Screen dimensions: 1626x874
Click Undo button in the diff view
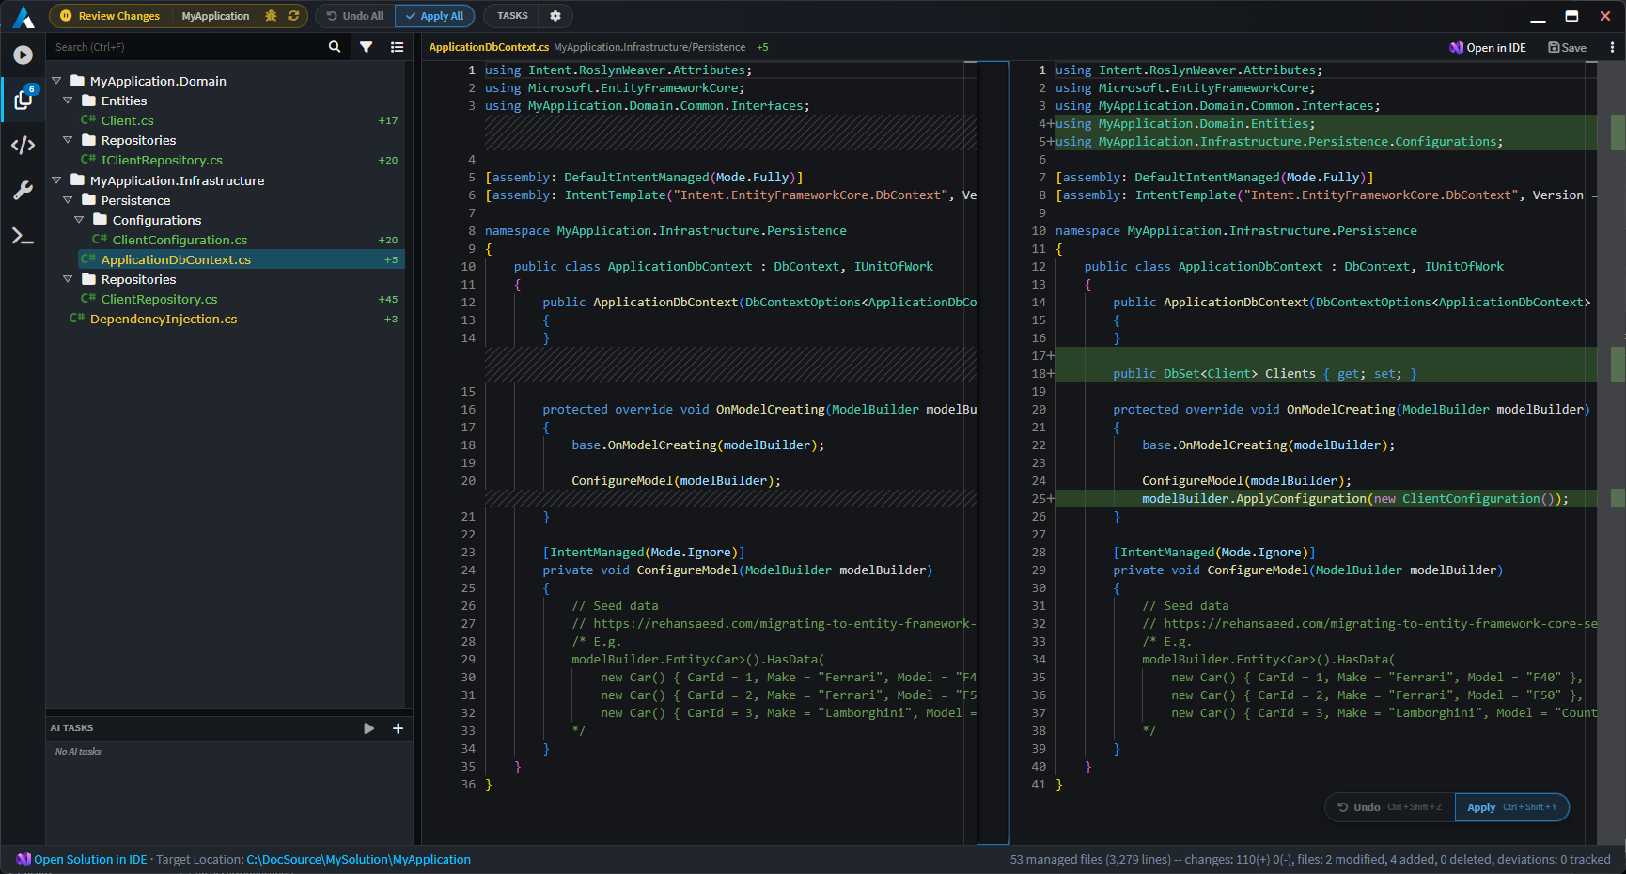pyautogui.click(x=1390, y=807)
